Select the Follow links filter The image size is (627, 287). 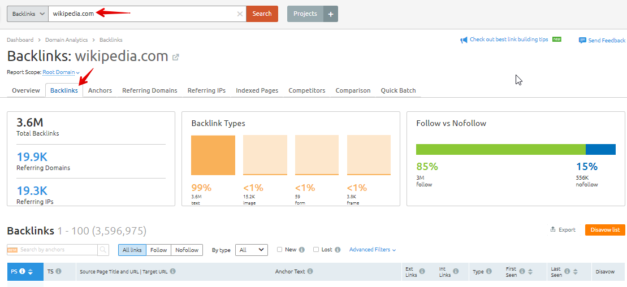pyautogui.click(x=159, y=250)
